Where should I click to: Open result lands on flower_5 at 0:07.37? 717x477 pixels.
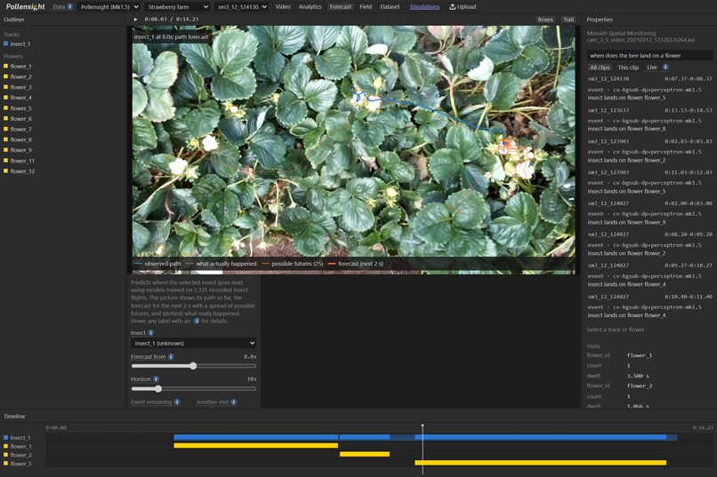(649, 88)
